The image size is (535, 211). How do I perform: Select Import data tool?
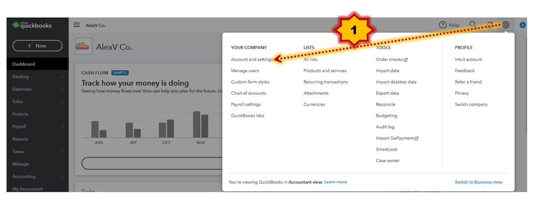tap(388, 71)
